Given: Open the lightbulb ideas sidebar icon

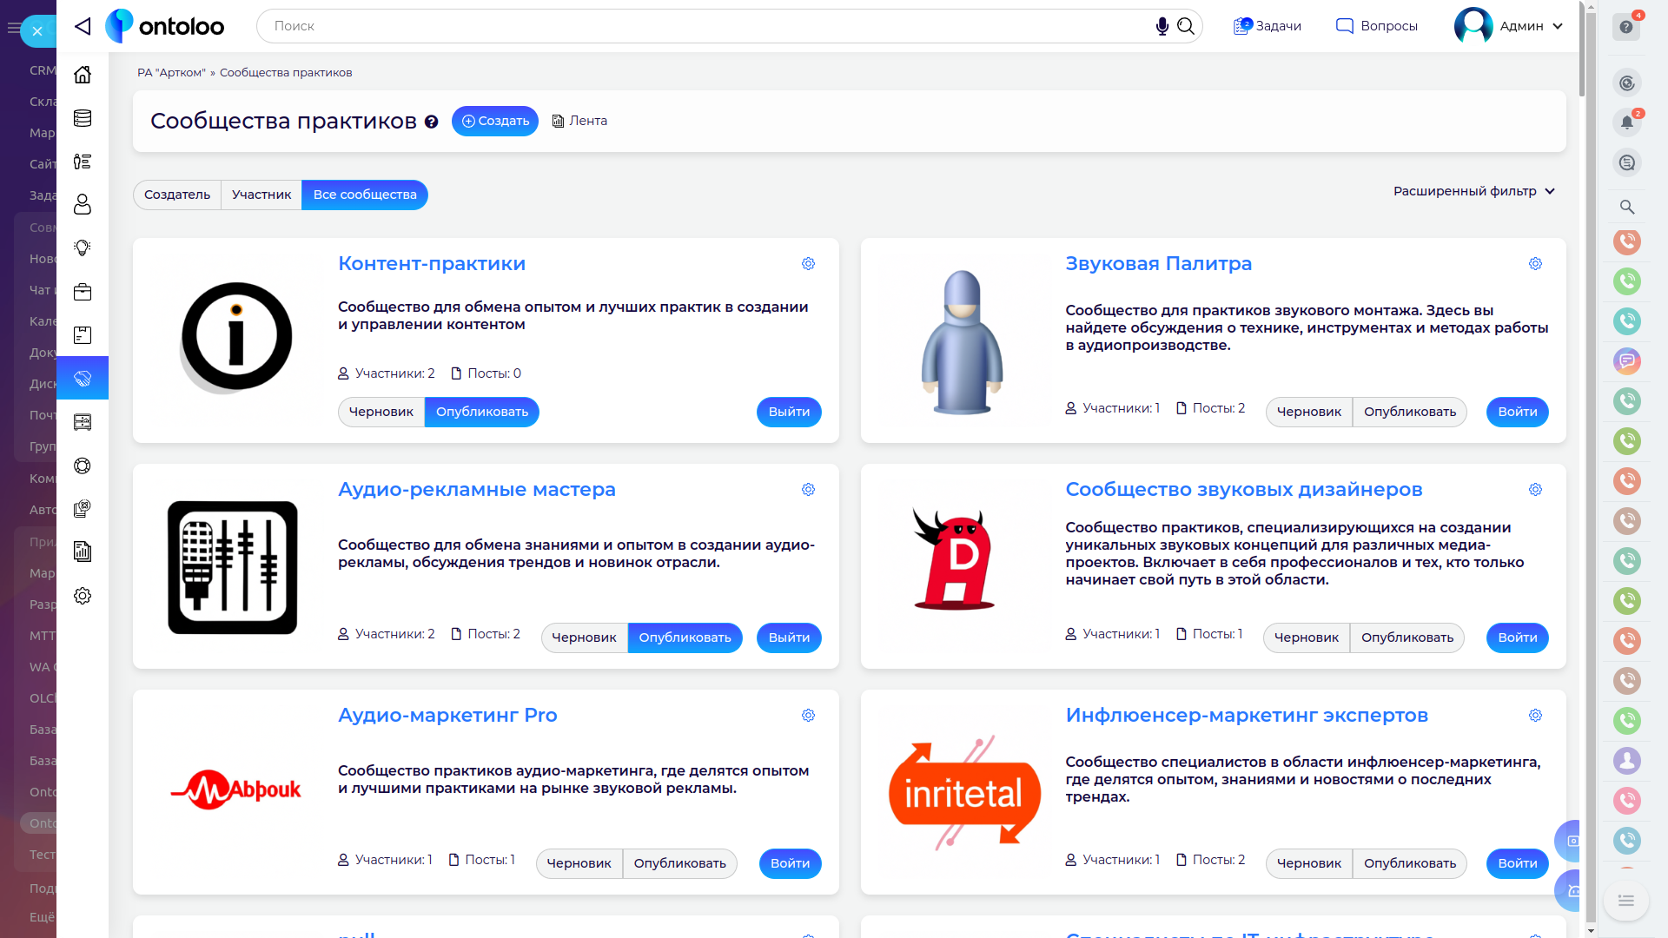Looking at the screenshot, I should [x=83, y=248].
